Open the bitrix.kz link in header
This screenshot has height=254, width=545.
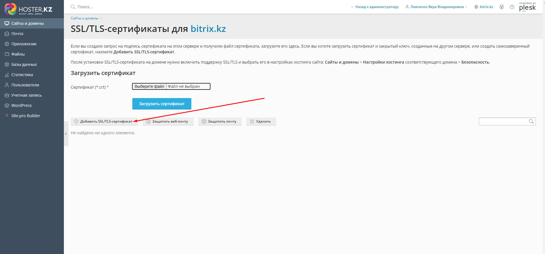[x=486, y=7]
